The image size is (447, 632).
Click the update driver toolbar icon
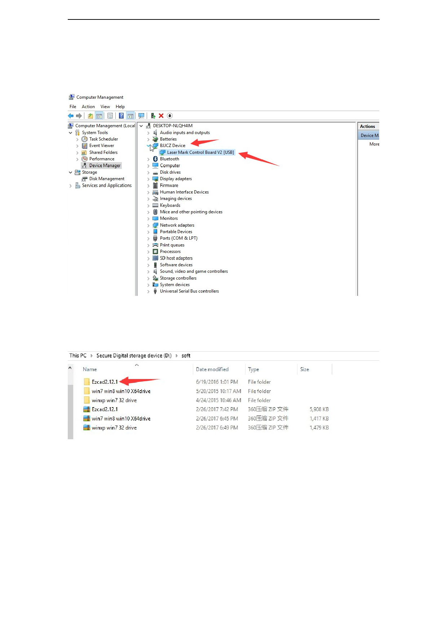click(153, 116)
